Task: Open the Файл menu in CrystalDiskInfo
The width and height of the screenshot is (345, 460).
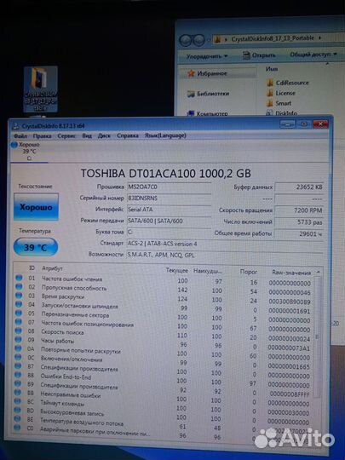Action: 20,135
